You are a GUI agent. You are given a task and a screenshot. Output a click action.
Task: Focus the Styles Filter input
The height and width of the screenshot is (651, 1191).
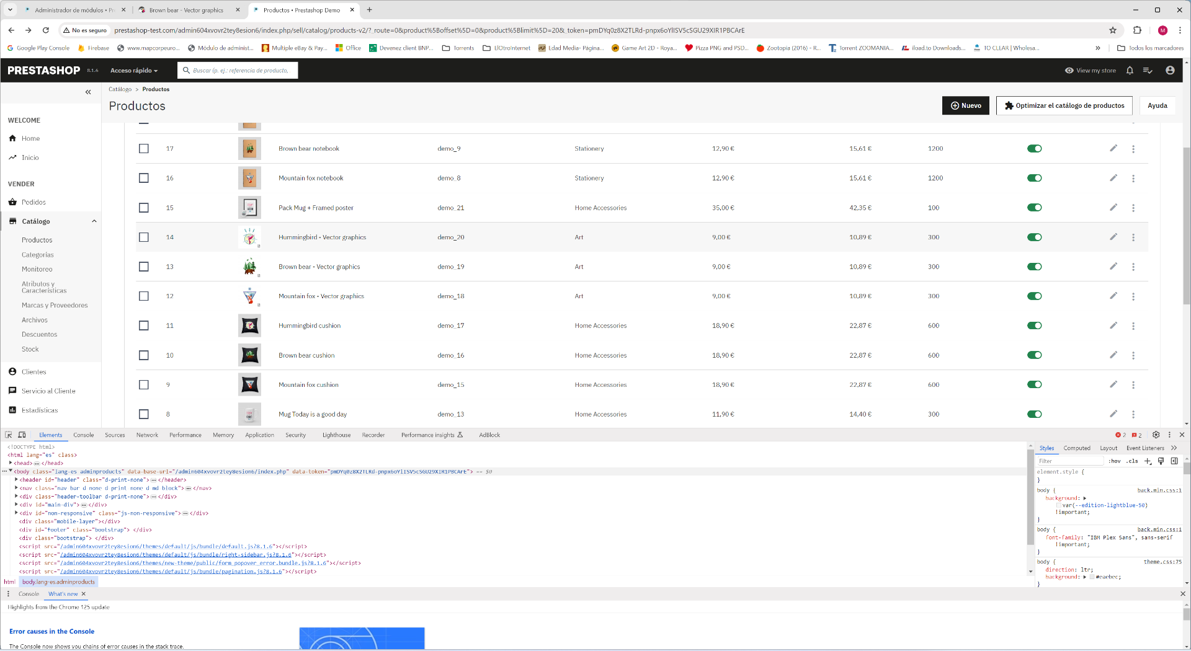pos(1070,461)
